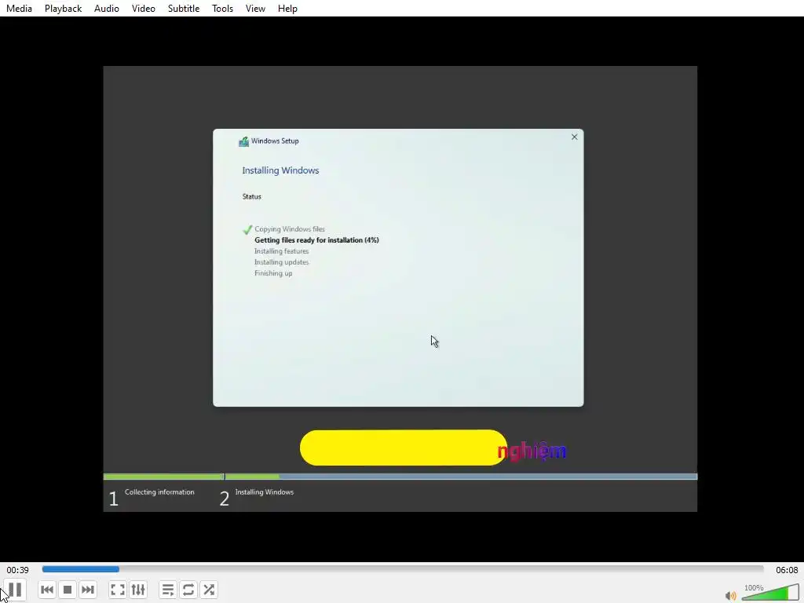Open the playlist view

pos(168,590)
